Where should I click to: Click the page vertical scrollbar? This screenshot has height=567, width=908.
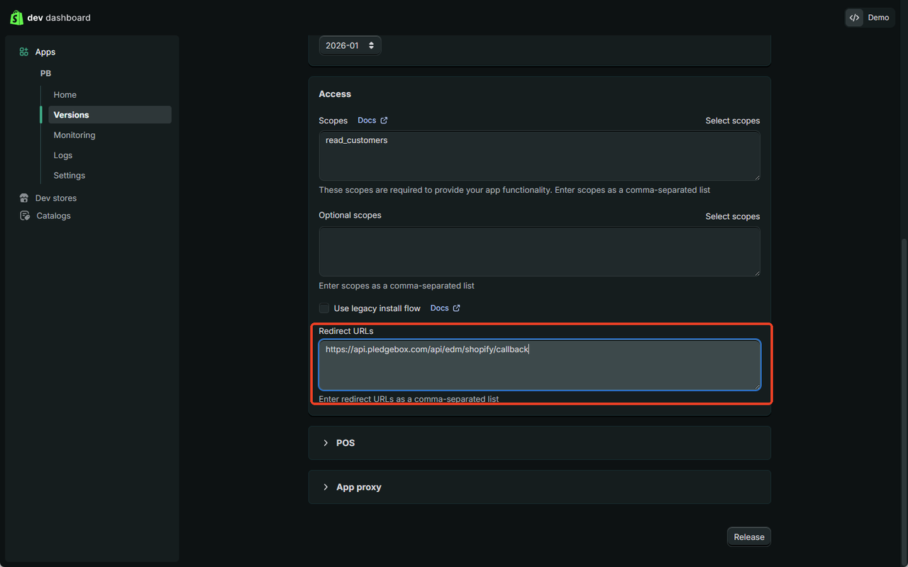coord(903,397)
